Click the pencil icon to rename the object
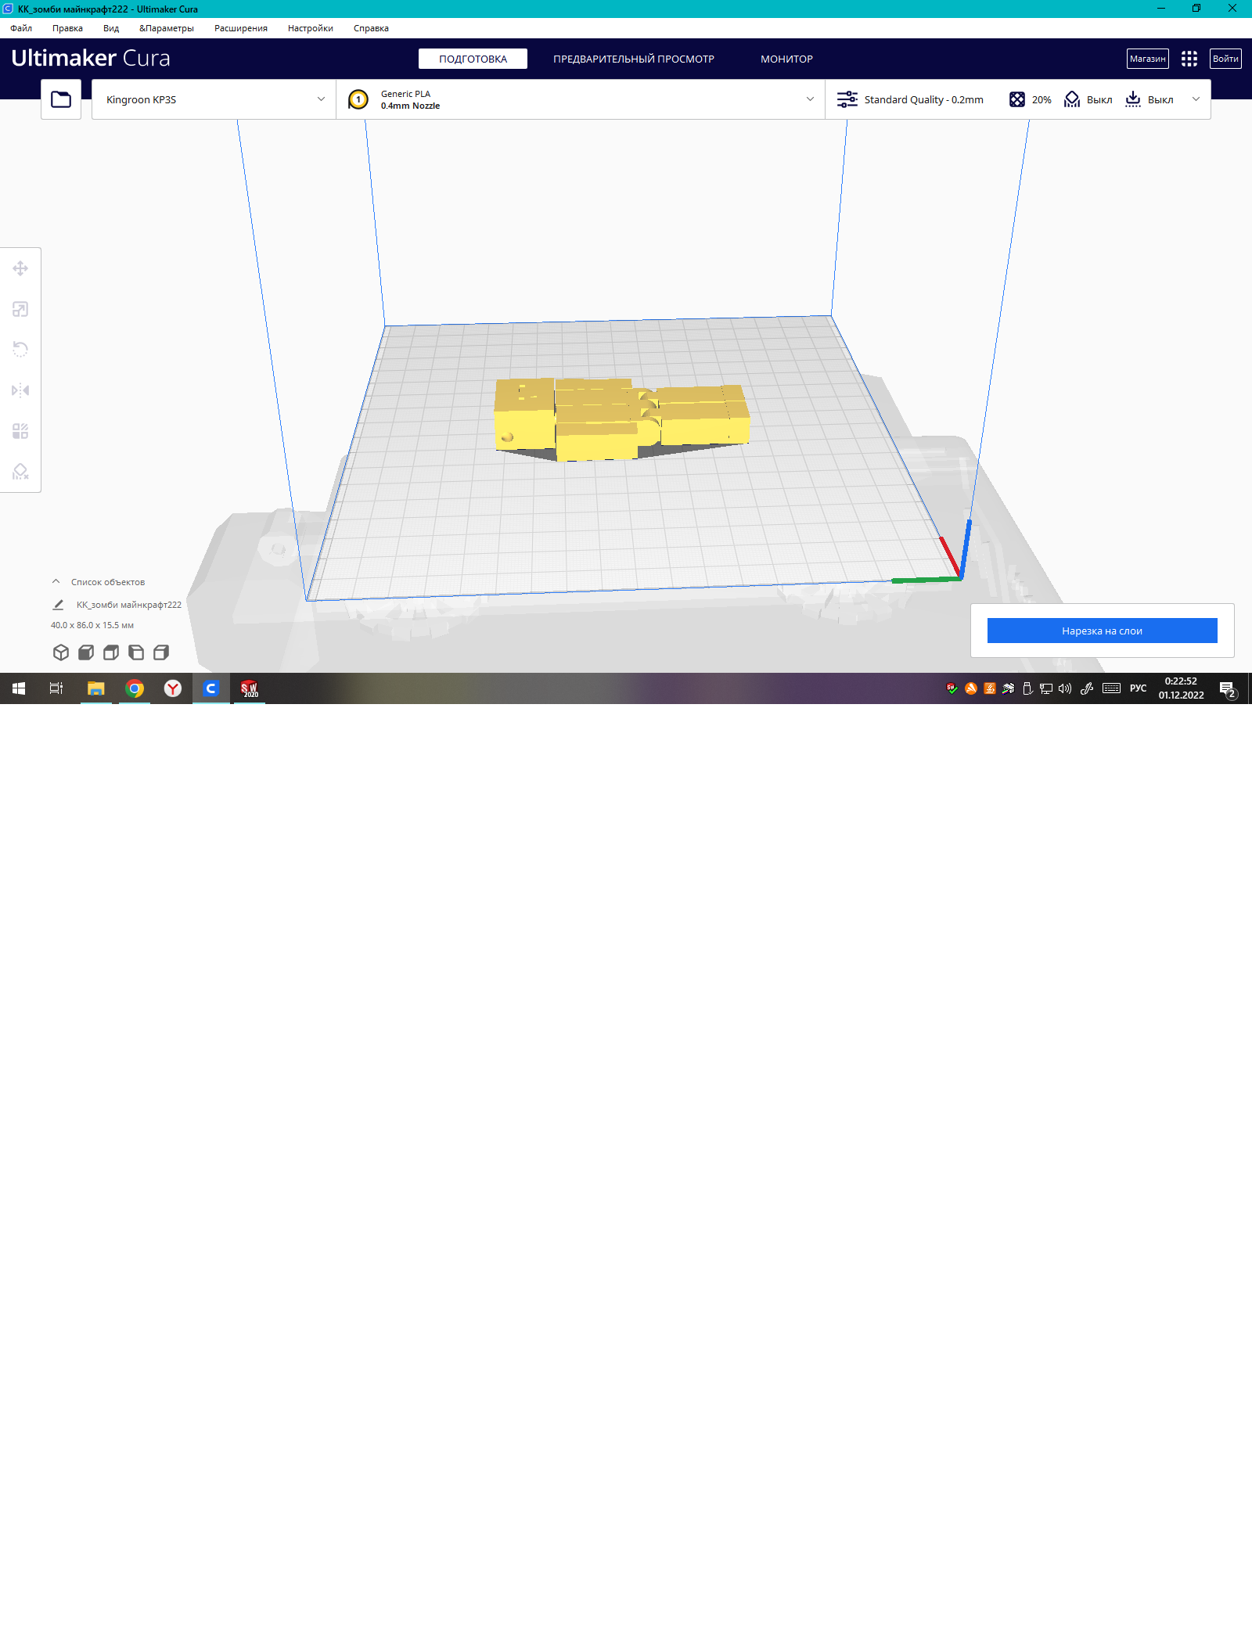 coord(58,605)
